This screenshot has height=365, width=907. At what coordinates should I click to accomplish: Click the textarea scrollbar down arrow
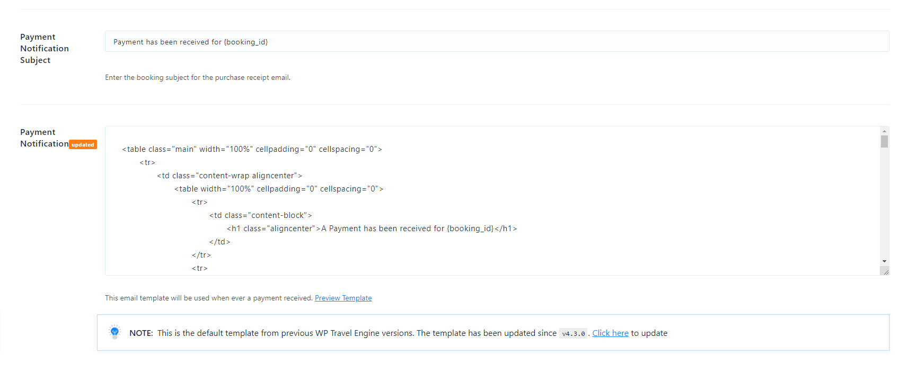coord(884,261)
